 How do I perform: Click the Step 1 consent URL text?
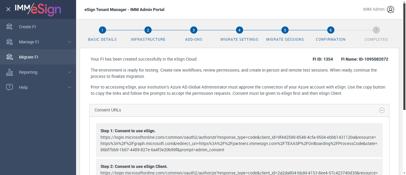(239, 144)
